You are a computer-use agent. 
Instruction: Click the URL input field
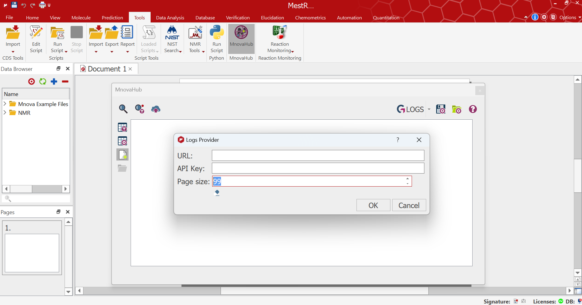coord(318,155)
